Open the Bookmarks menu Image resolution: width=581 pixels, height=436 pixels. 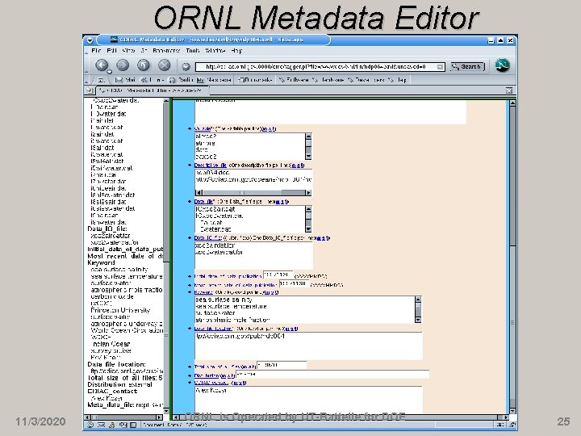(166, 50)
